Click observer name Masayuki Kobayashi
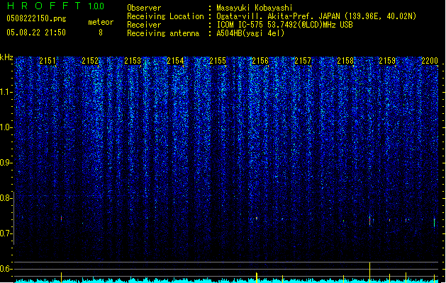 tap(255, 8)
